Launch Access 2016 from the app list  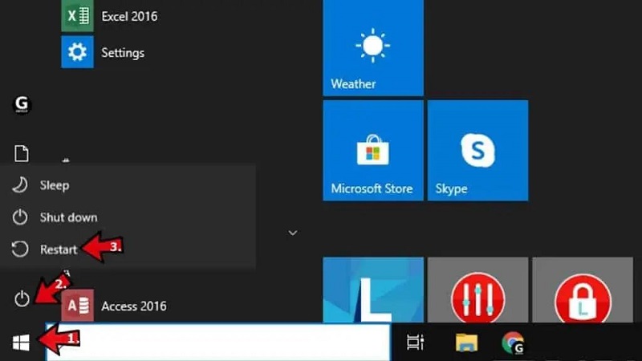[115, 306]
